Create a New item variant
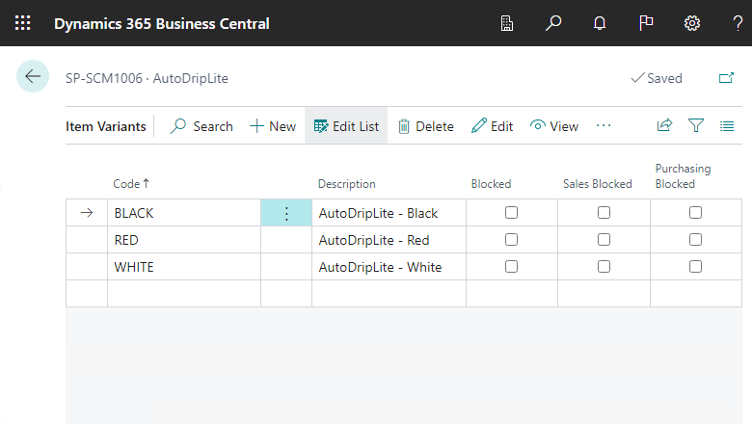 pyautogui.click(x=273, y=126)
